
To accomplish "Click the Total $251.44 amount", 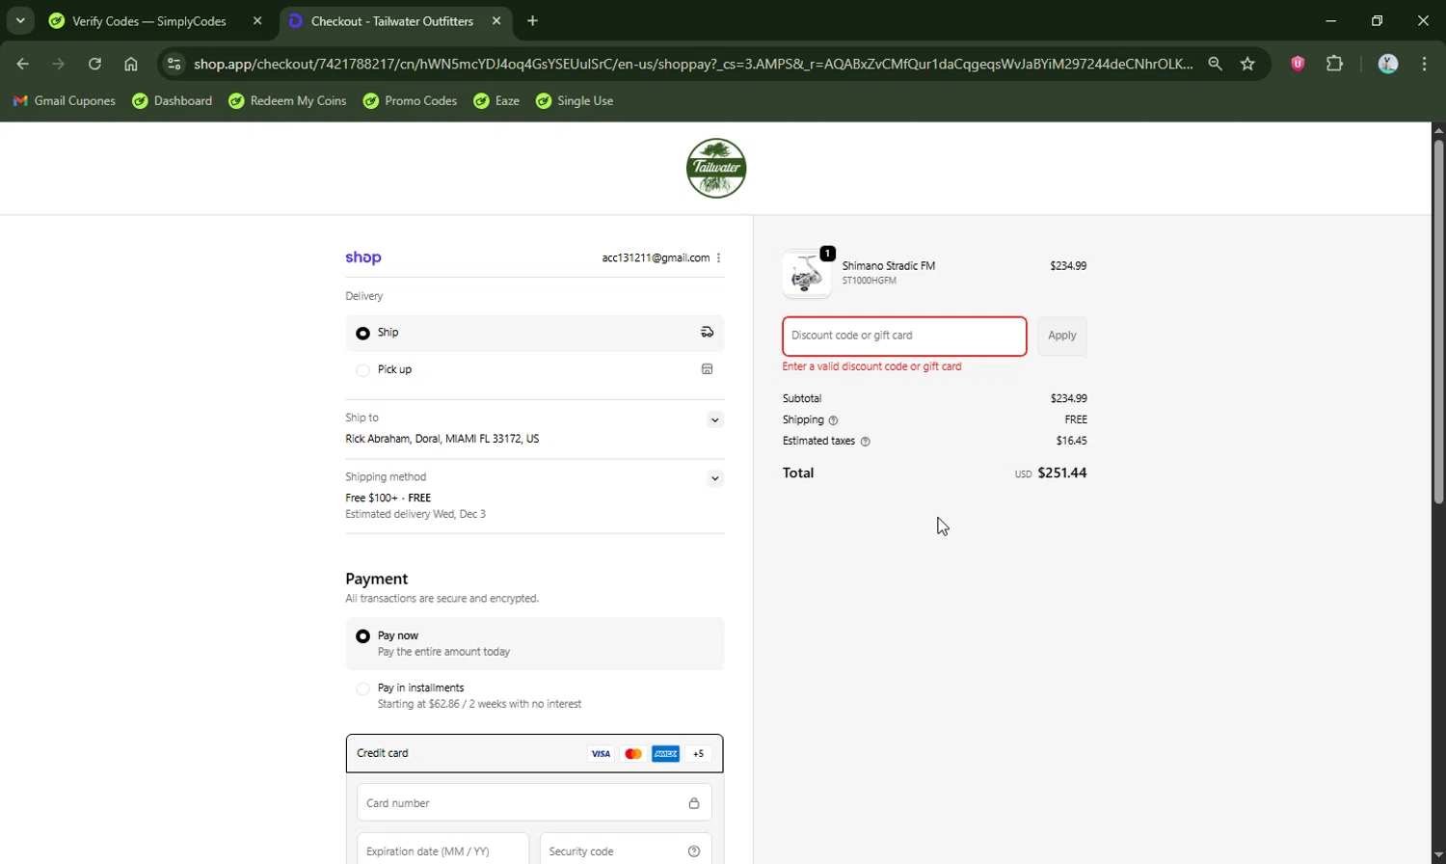I will click(x=1061, y=472).
